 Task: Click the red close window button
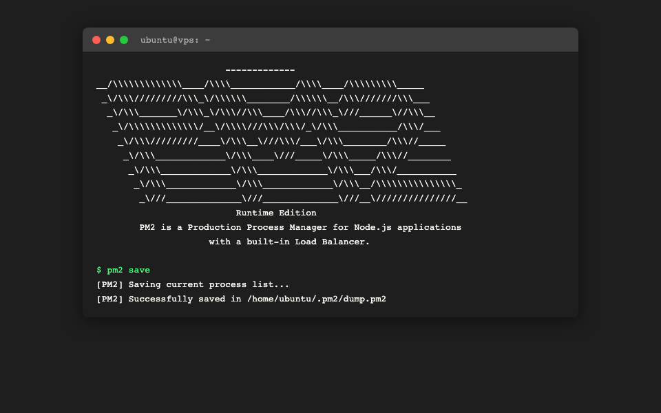point(96,40)
